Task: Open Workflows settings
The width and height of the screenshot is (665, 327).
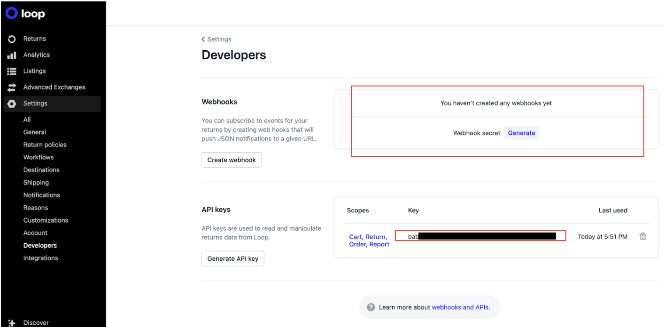Action: click(39, 157)
